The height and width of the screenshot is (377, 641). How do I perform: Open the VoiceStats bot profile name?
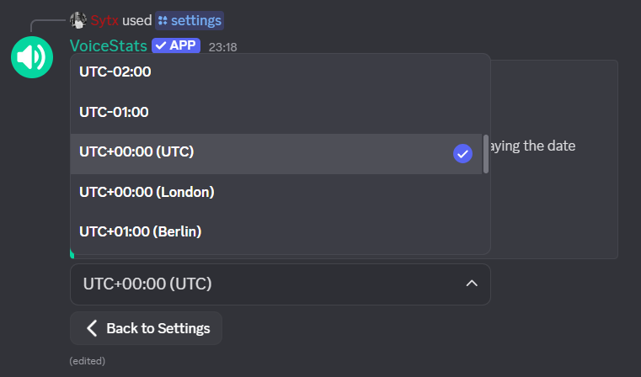tap(108, 45)
